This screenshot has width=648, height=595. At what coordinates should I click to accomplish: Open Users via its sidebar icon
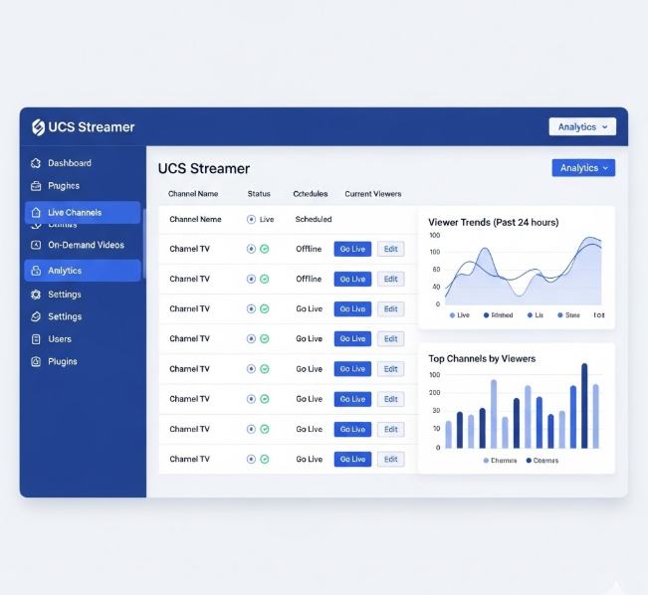point(36,339)
